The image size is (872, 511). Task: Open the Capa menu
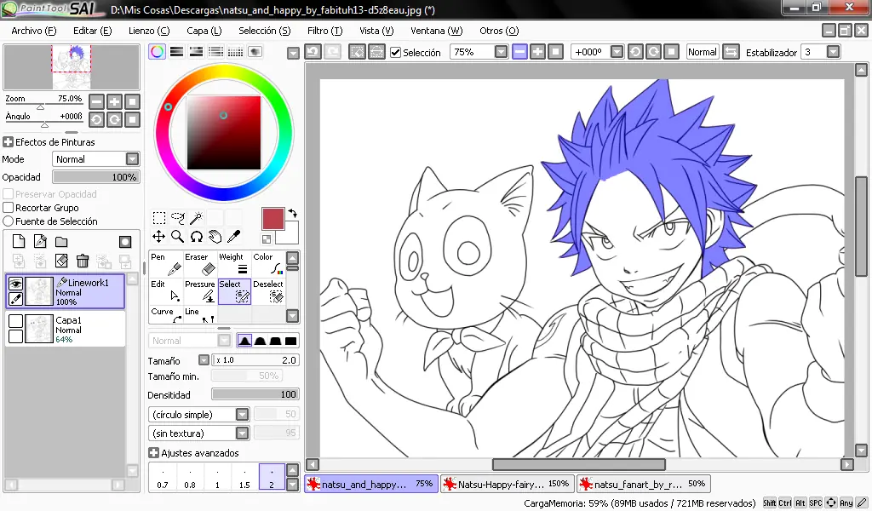204,31
